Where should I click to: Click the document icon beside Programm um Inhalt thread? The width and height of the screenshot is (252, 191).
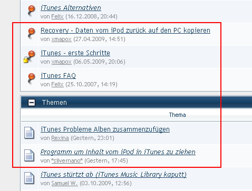(29, 155)
